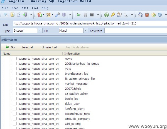Click the Information column header
Image resolution: width=167 pixels, height=129 pixels.
coord(115,54)
